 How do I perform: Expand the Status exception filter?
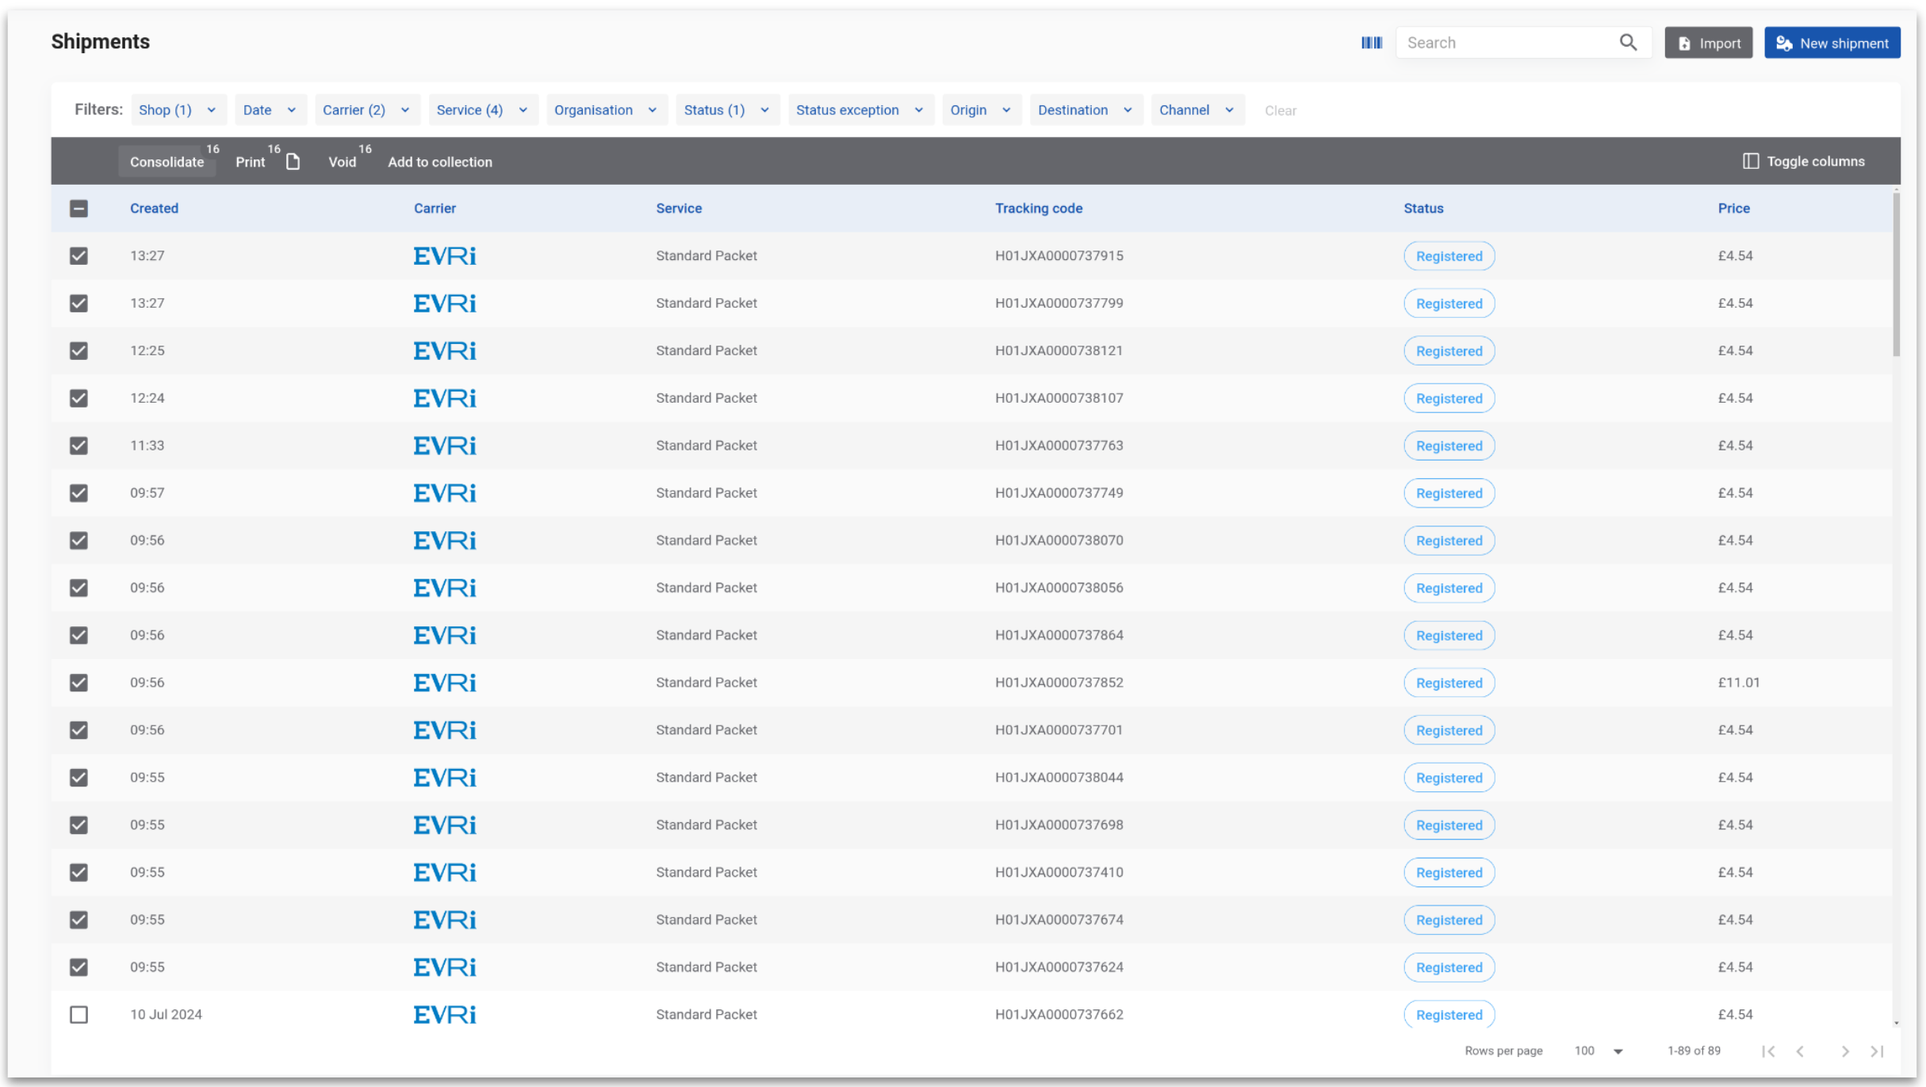860,109
